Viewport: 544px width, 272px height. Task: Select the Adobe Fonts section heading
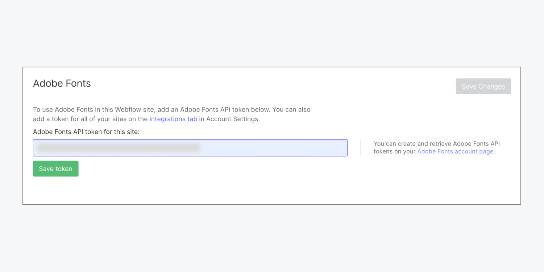click(x=62, y=83)
